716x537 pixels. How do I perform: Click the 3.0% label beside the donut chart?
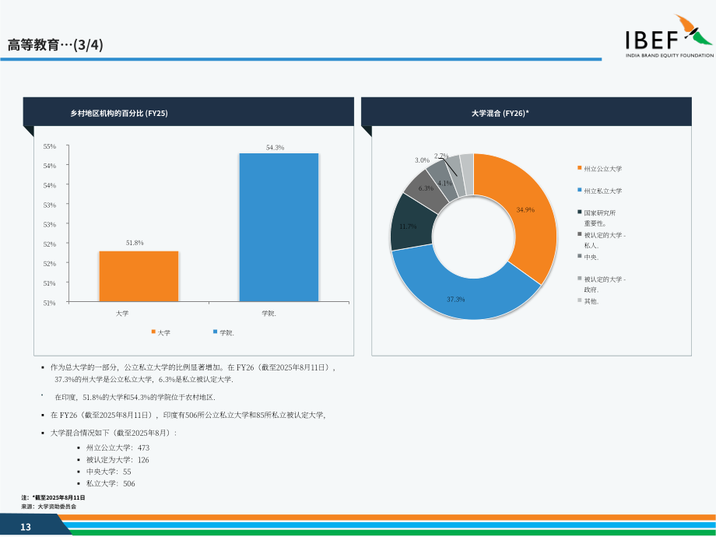[x=422, y=160]
